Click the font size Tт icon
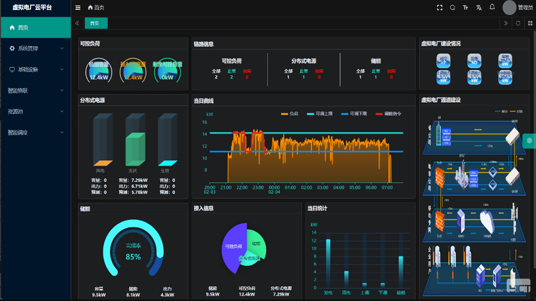The height and width of the screenshot is (301, 536). coord(465,8)
